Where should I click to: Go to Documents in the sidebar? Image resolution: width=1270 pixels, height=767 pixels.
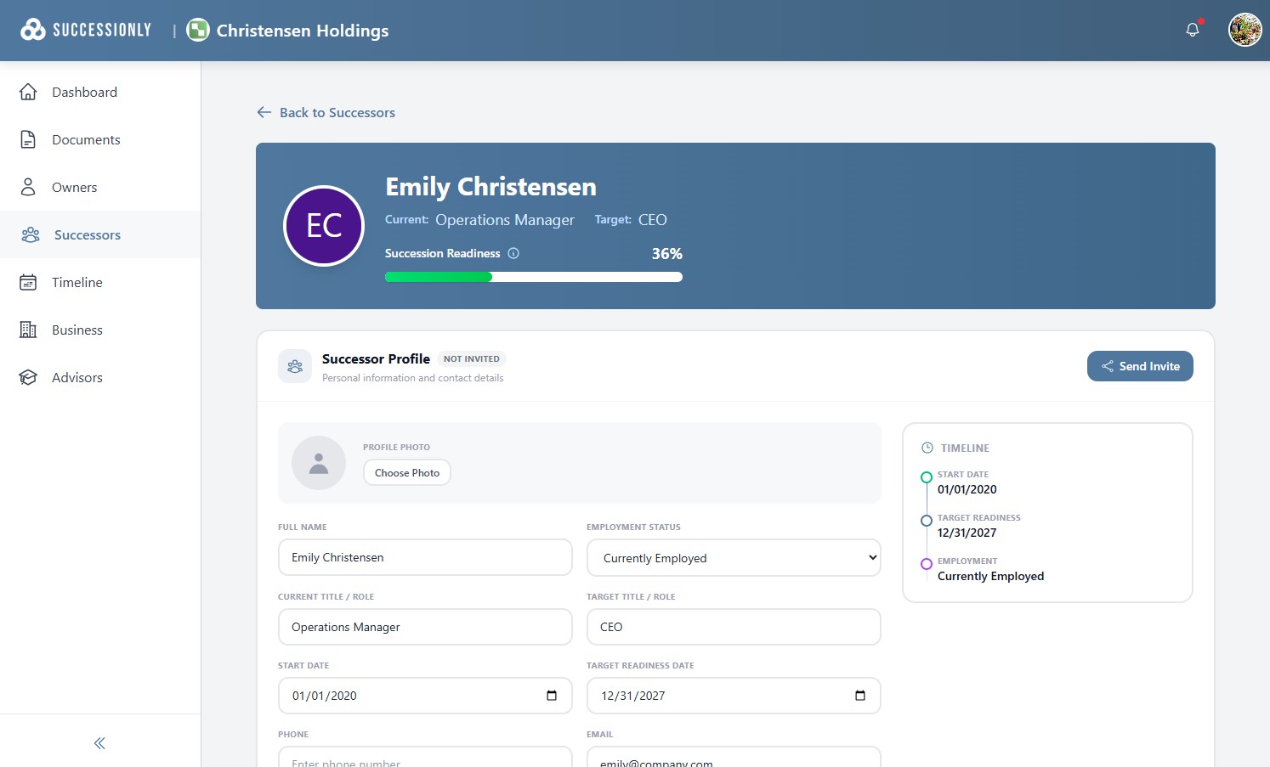point(86,139)
